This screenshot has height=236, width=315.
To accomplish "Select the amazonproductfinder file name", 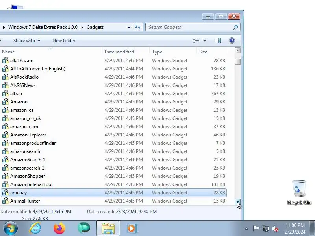I will [33, 143].
